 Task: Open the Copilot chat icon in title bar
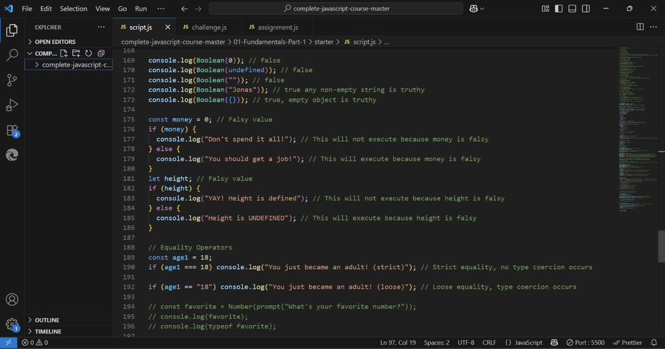coord(473,8)
